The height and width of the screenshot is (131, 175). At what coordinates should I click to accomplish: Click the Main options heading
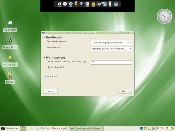[x=56, y=58]
